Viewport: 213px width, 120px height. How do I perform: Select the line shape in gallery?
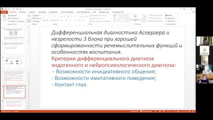117,16
